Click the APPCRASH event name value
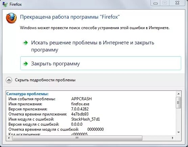Viewport: 188px width, 147px height. tap(81, 99)
